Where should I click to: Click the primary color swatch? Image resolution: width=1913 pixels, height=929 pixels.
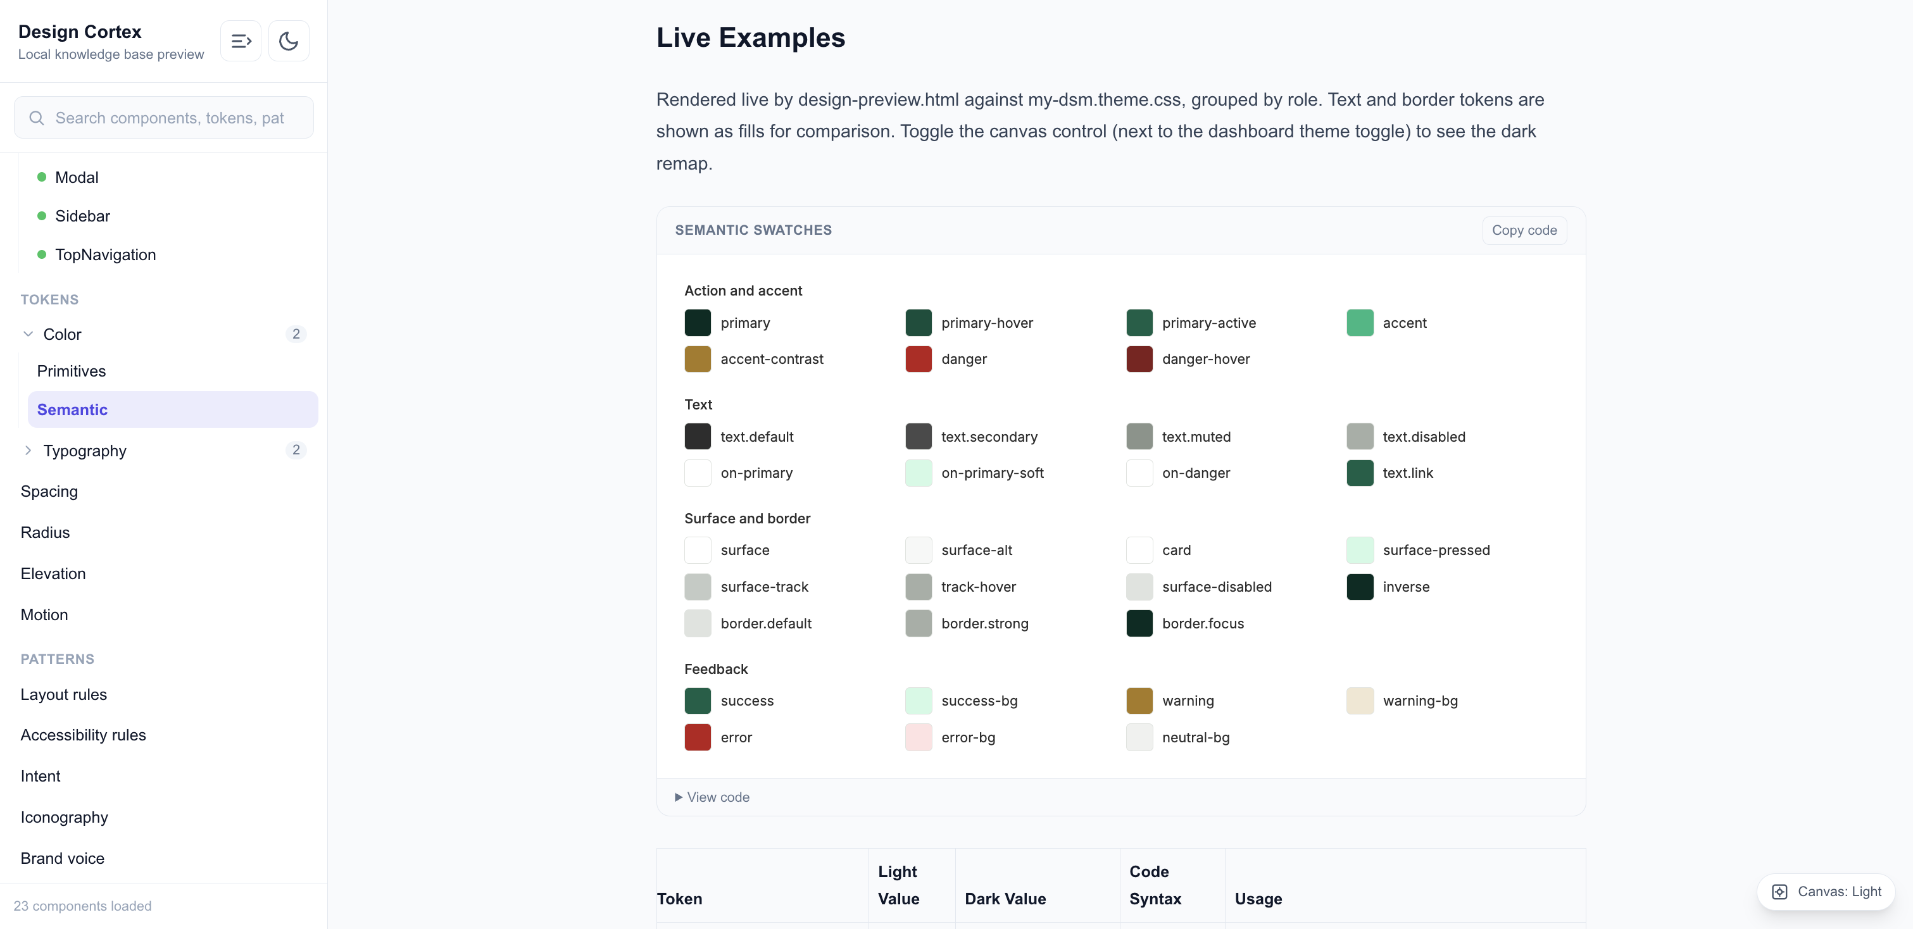pos(698,323)
